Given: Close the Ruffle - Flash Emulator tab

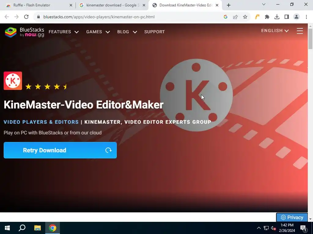Looking at the screenshot, I should click(x=71, y=5).
